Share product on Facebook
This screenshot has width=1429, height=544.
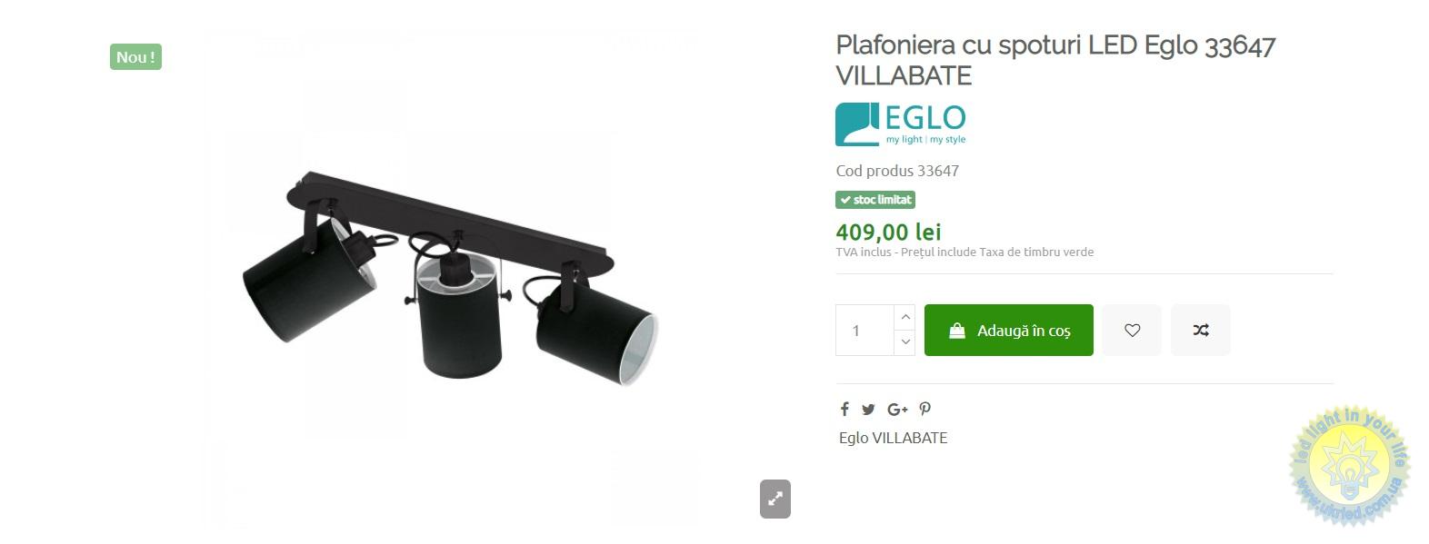[844, 410]
